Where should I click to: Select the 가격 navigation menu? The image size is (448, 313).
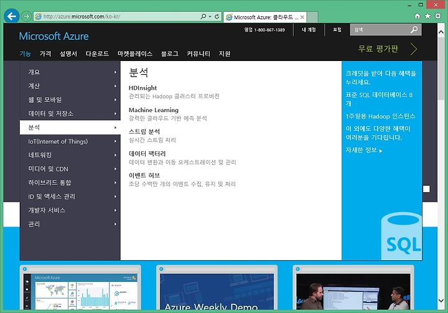(45, 54)
